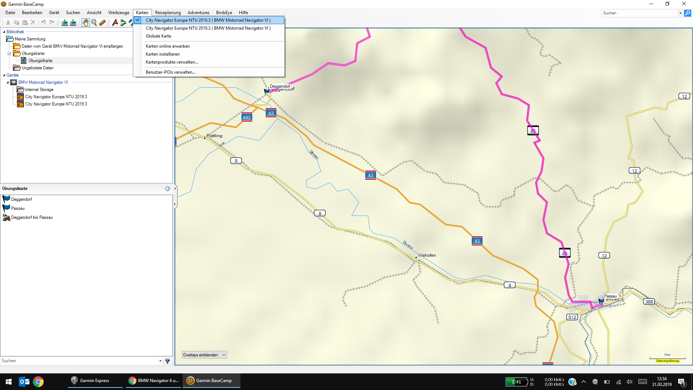
Task: Open the Reiseplanung menu
Action: pos(168,13)
